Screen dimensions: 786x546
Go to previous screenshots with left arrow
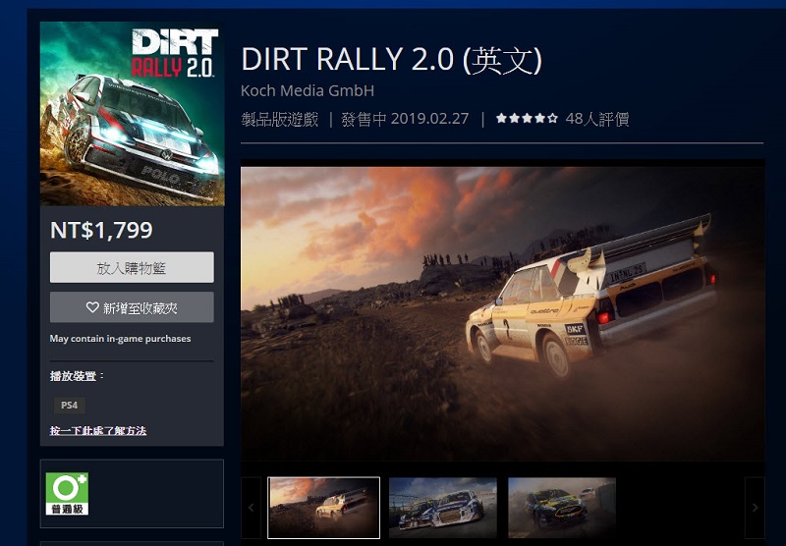(x=252, y=508)
